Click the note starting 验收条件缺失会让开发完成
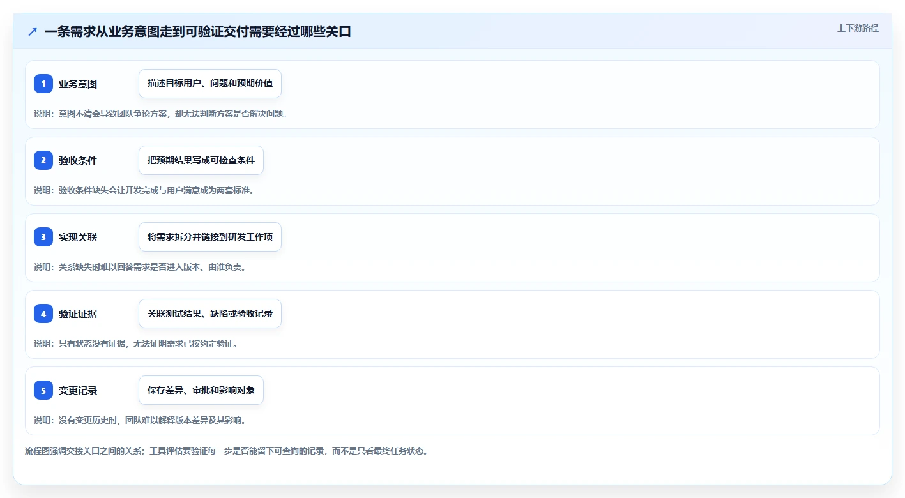The width and height of the screenshot is (905, 498). coord(144,190)
